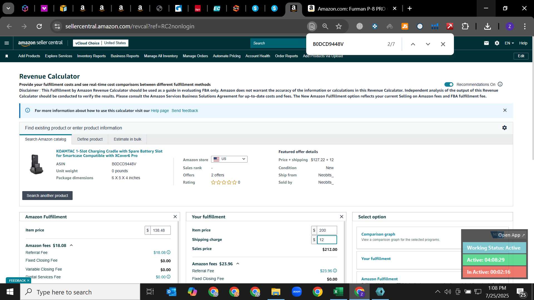Show Digital Services Fee info icon

point(169,277)
